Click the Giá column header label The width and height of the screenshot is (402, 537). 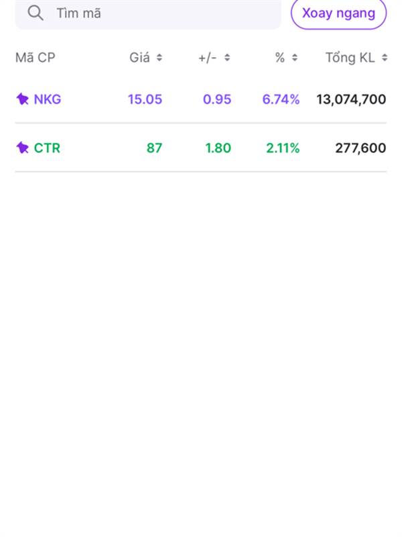pos(139,58)
